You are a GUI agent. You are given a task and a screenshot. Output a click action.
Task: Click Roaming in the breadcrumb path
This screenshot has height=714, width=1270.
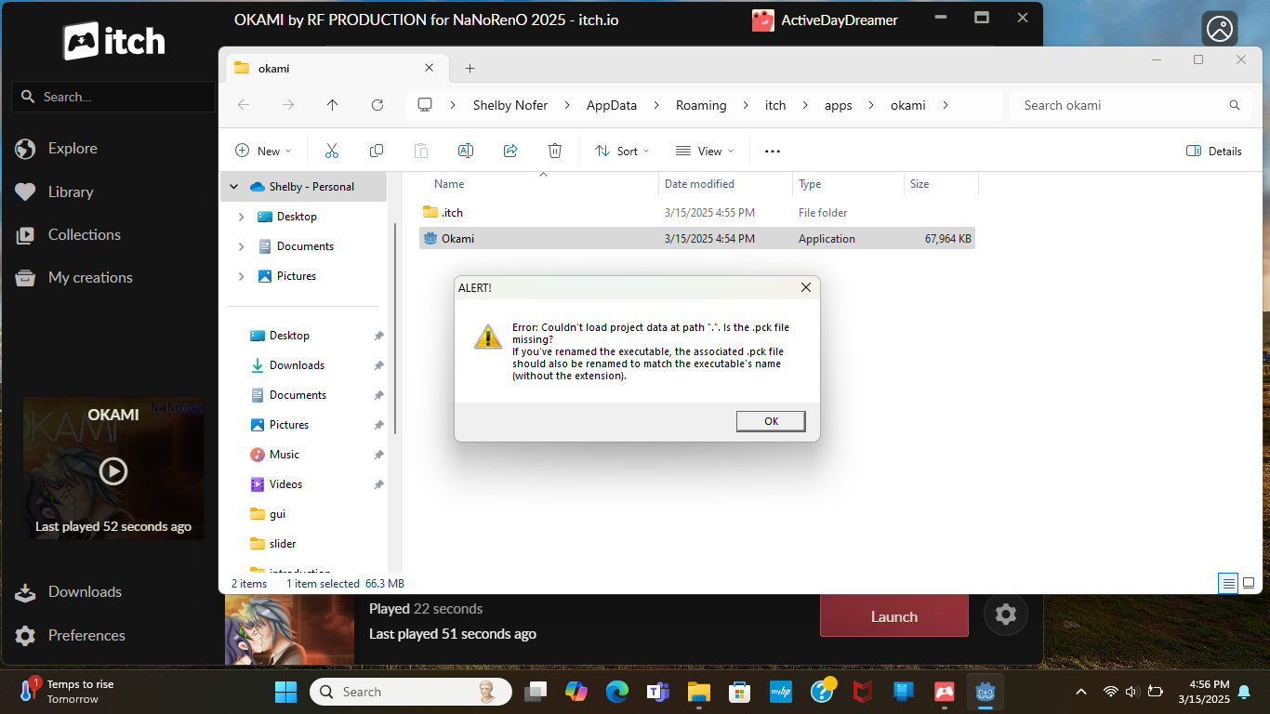(701, 105)
